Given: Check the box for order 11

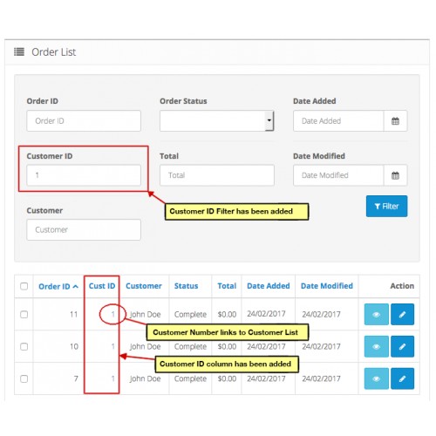Looking at the screenshot, I should coord(24,314).
